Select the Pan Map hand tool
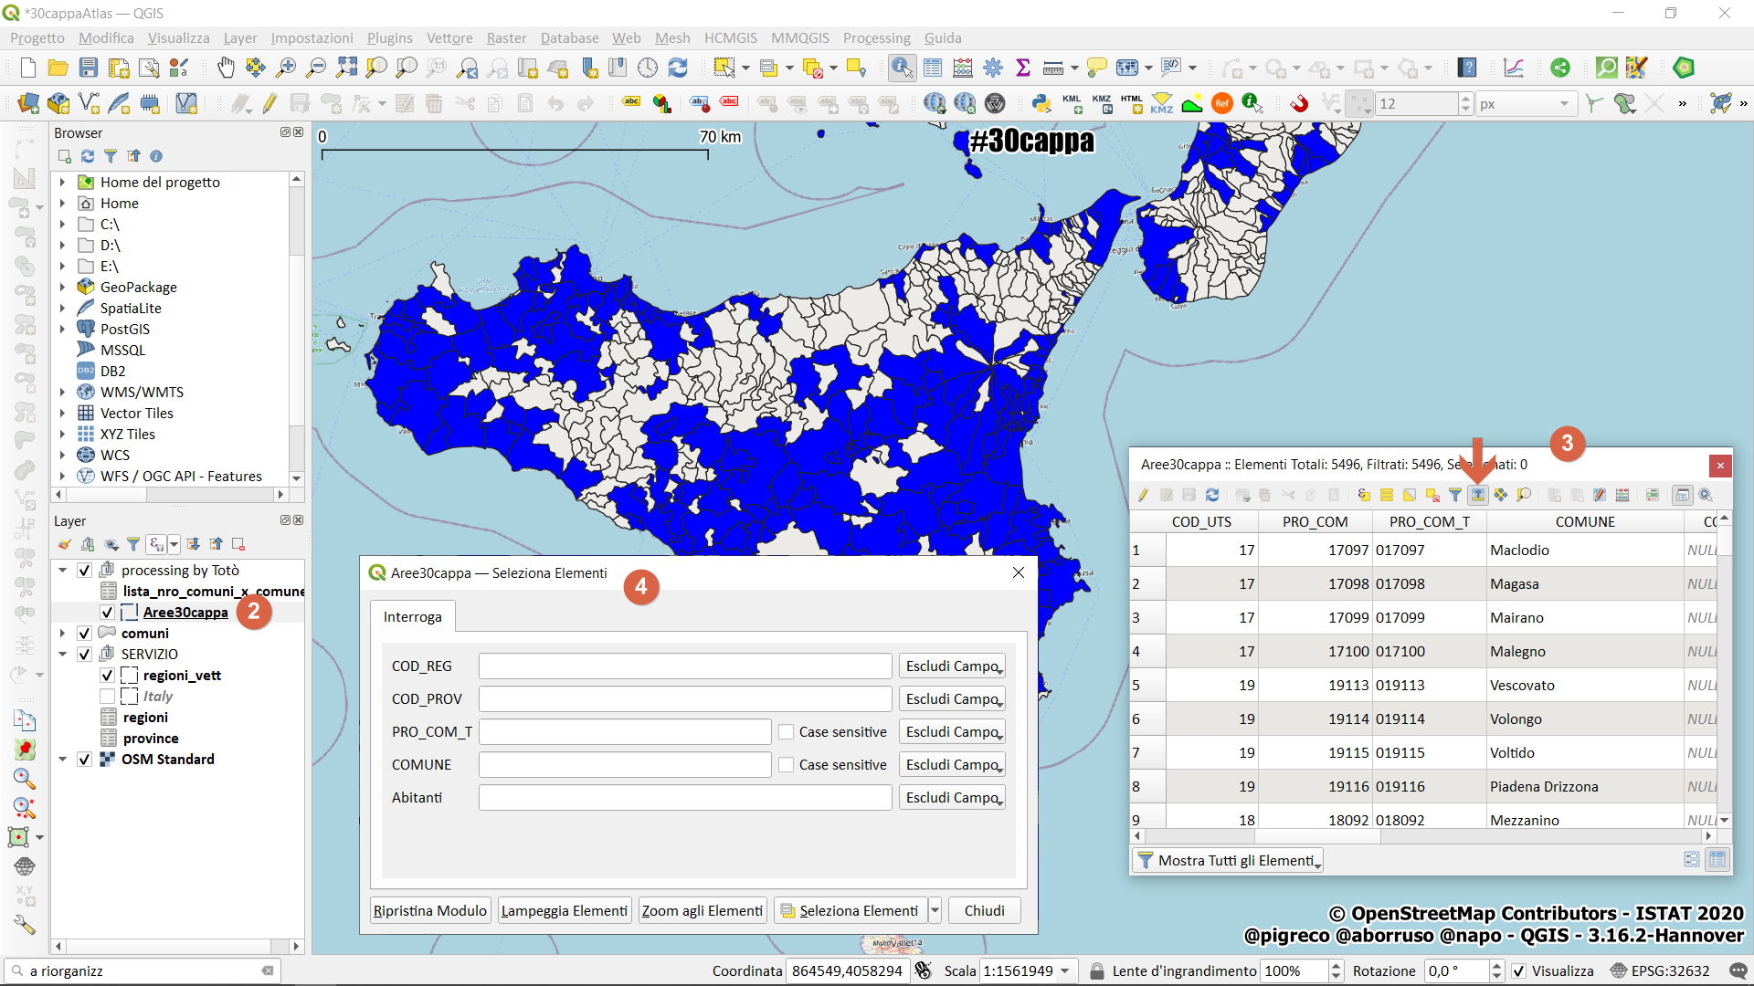The height and width of the screenshot is (986, 1754). (226, 68)
